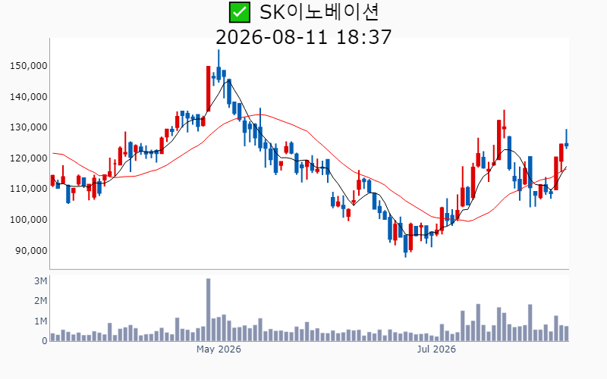Screen dimensions: 607x379
Task: Click the 0 volume axis label
Action: click(x=45, y=341)
